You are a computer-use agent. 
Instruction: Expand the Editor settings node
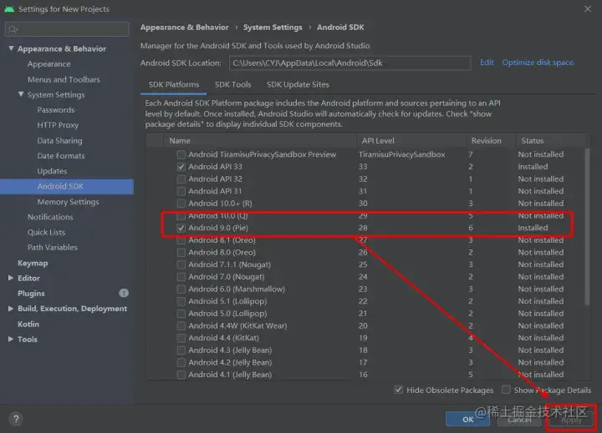pyautogui.click(x=11, y=278)
